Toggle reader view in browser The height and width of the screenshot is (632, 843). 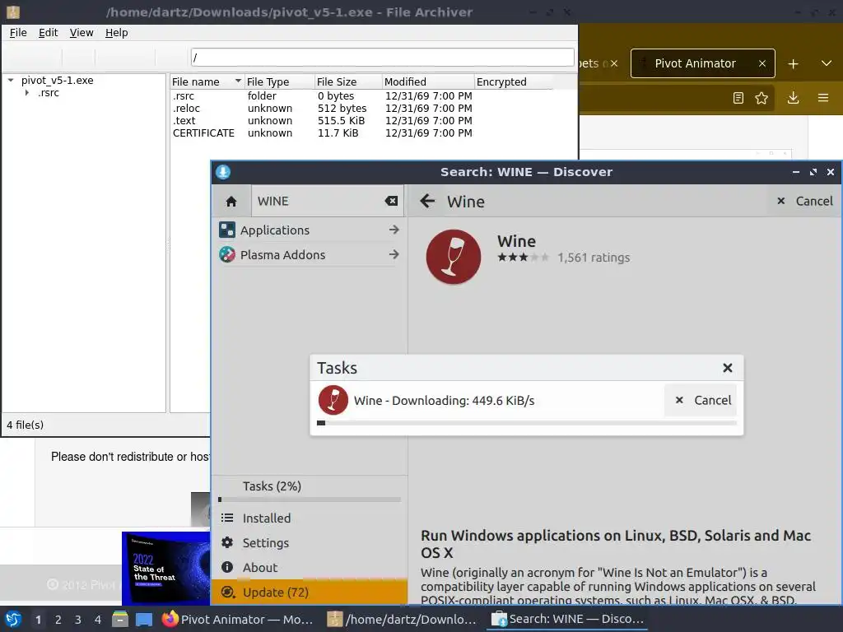click(738, 98)
